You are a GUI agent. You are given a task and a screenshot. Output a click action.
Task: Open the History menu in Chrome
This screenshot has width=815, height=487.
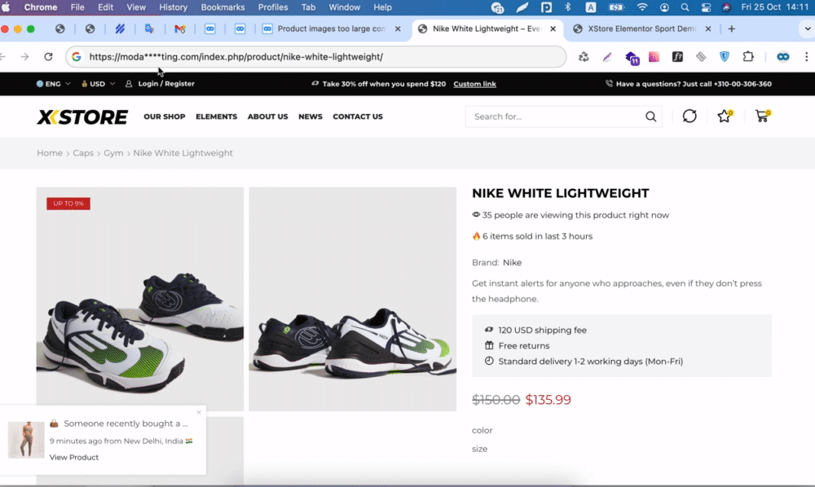pos(173,7)
